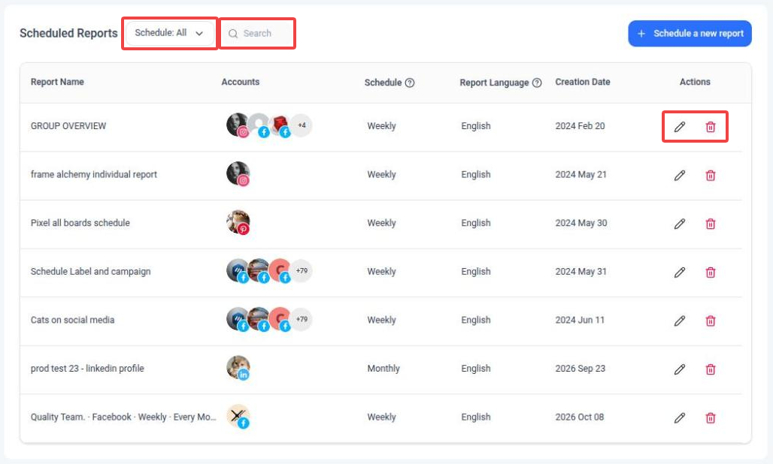This screenshot has height=464, width=773.
Task: Click the Schedule column help icon
Action: coord(410,83)
